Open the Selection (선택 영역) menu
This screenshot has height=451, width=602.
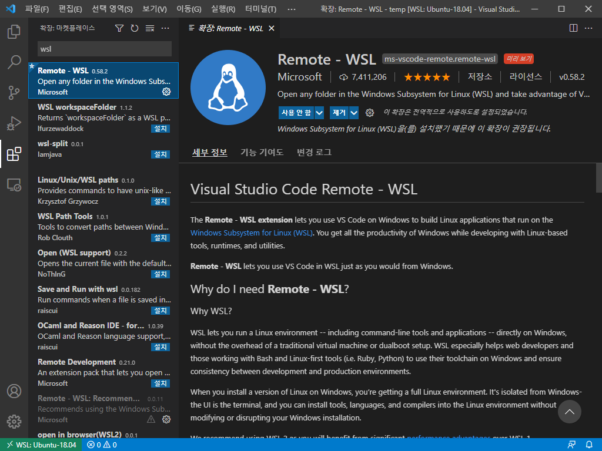[112, 9]
